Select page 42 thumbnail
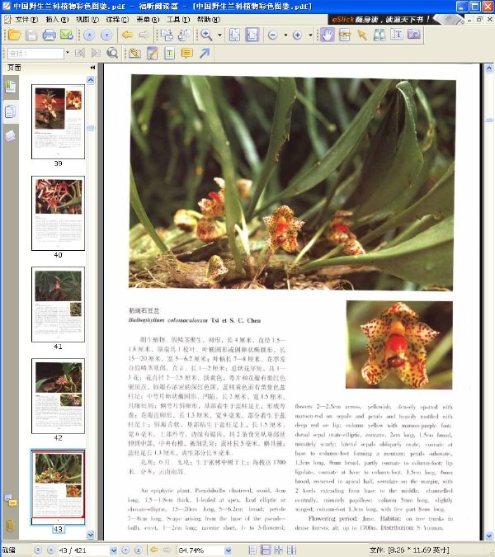This screenshot has width=495, height=557. click(58, 396)
